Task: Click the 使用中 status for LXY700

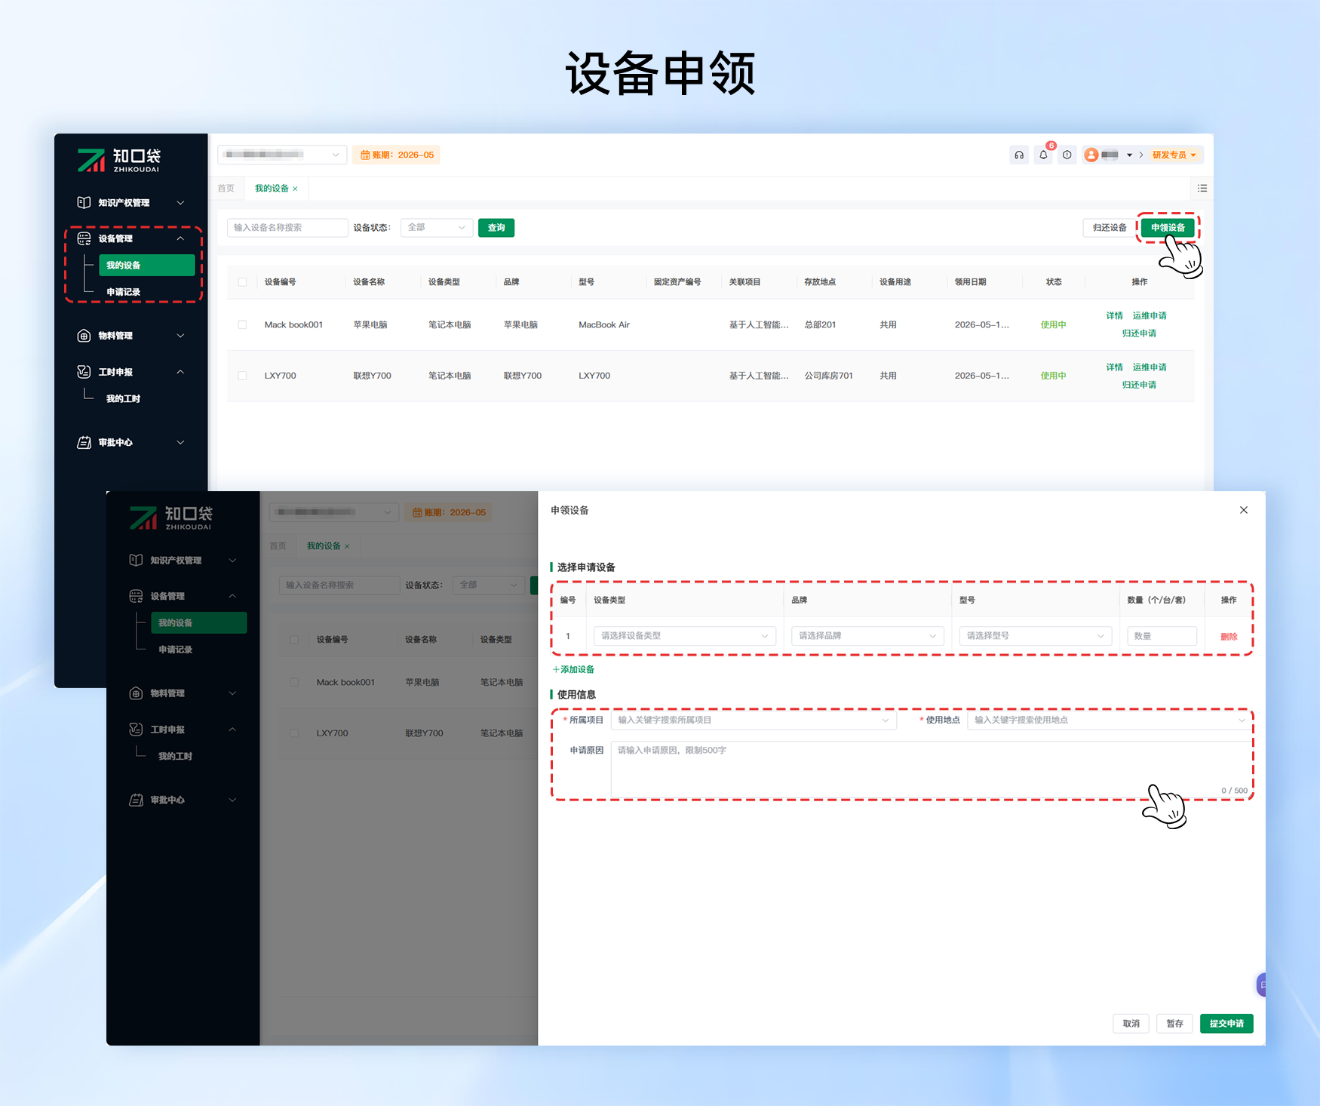Action: click(1053, 376)
